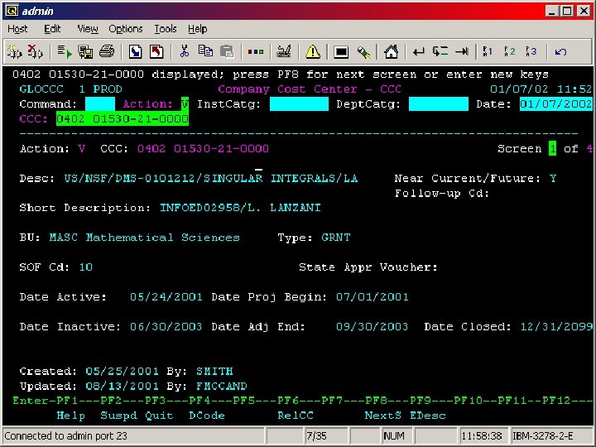This screenshot has width=596, height=447.
Task: Open the View menu
Action: click(88, 29)
